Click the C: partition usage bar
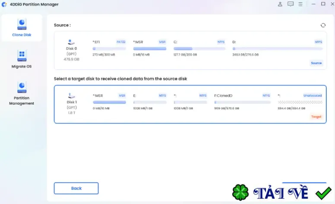Image resolution: width=335 pixels, height=204 pixels. (199, 49)
